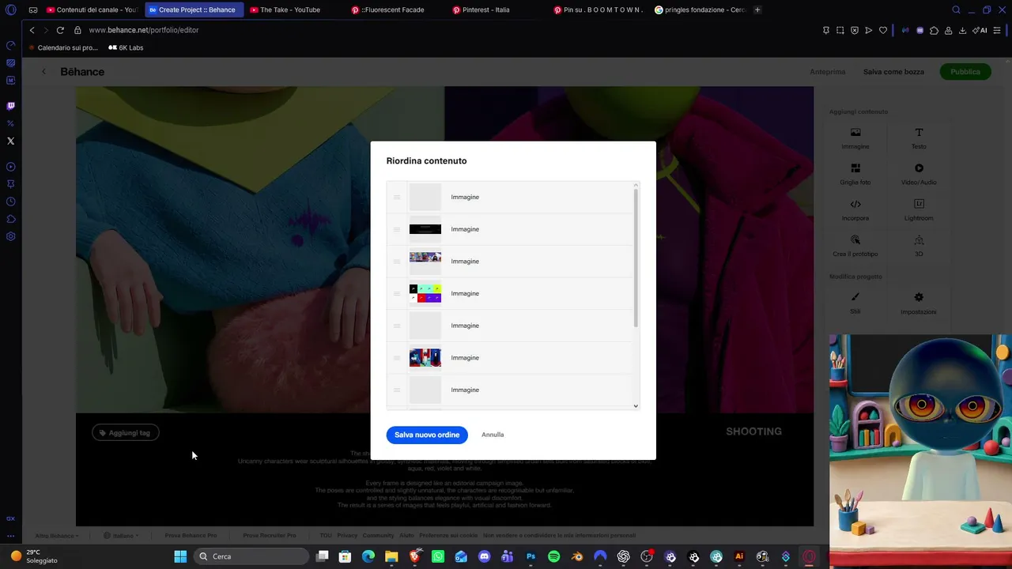This screenshot has width=1012, height=569.
Task: Open the Anteprima preview
Action: coord(828,72)
